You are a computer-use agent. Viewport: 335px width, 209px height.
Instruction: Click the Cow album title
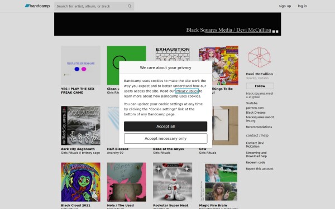point(203,149)
